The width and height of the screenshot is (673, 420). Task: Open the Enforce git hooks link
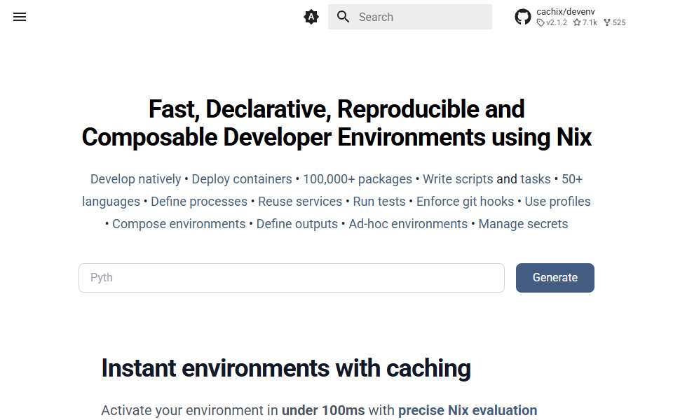[x=465, y=202]
